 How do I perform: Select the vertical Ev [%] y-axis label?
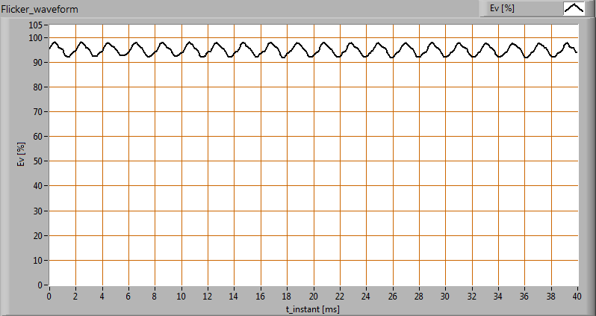[x=22, y=155]
